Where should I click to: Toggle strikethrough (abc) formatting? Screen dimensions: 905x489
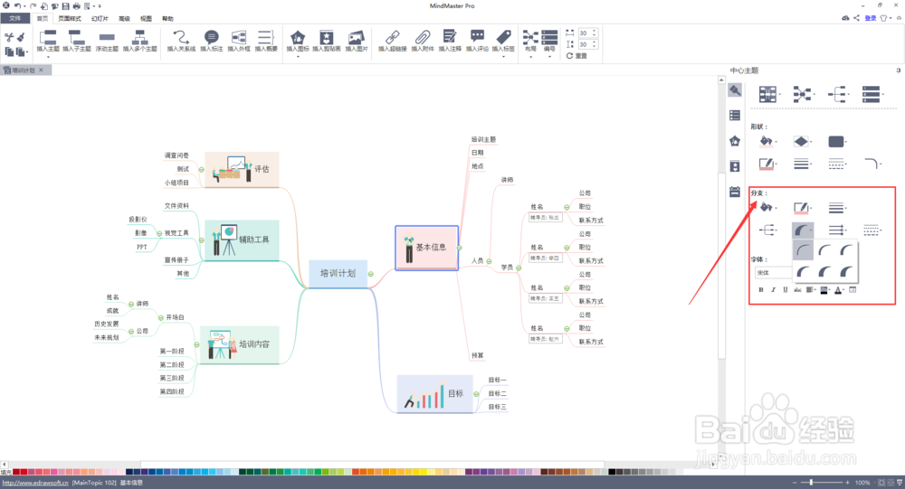[797, 289]
